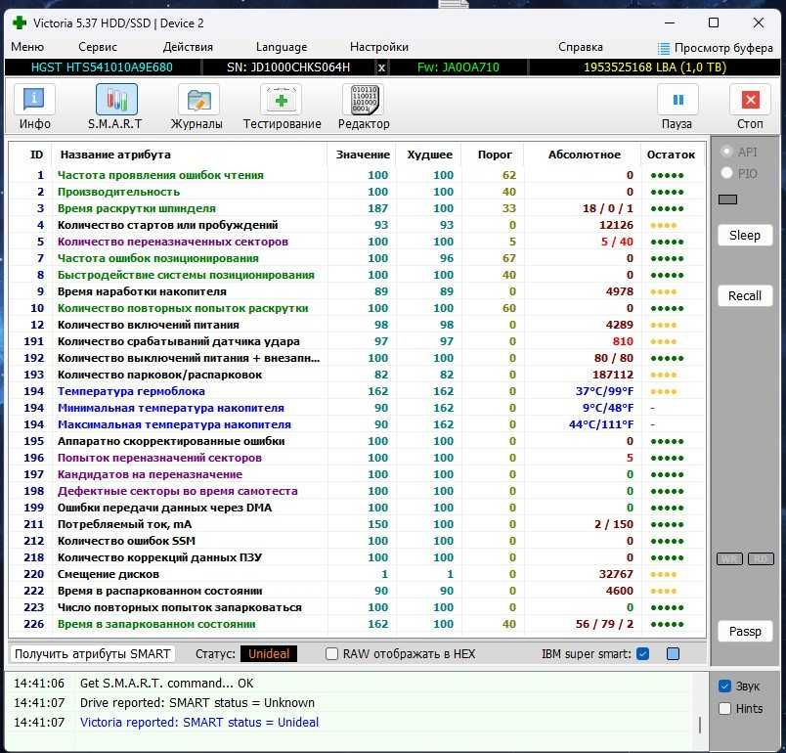Click Просмотр буфера

click(x=723, y=48)
